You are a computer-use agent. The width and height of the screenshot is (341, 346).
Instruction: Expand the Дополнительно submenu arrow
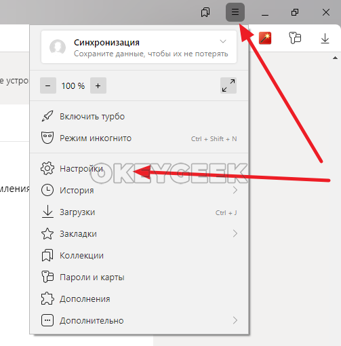point(235,320)
